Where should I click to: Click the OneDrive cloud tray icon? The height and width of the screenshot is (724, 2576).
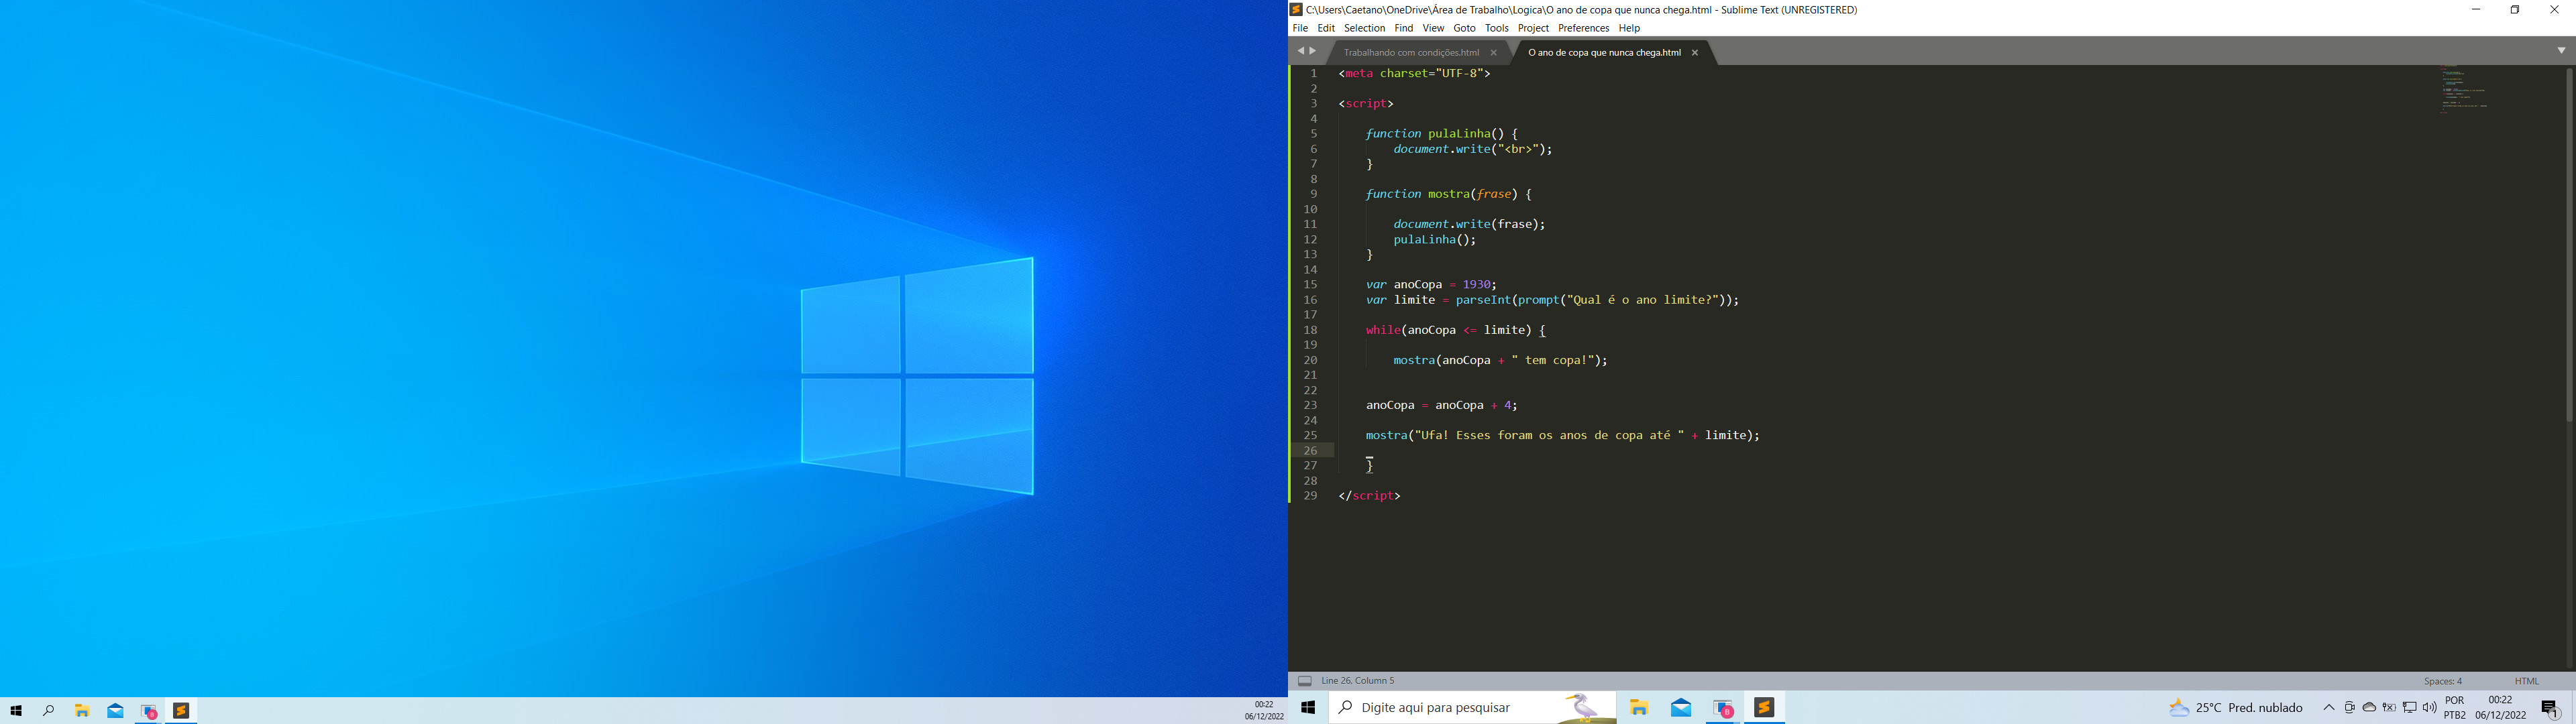(x=2369, y=708)
